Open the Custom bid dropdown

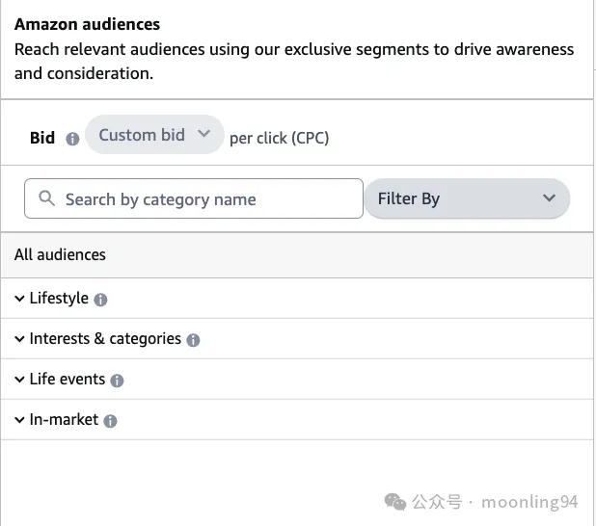pos(154,135)
